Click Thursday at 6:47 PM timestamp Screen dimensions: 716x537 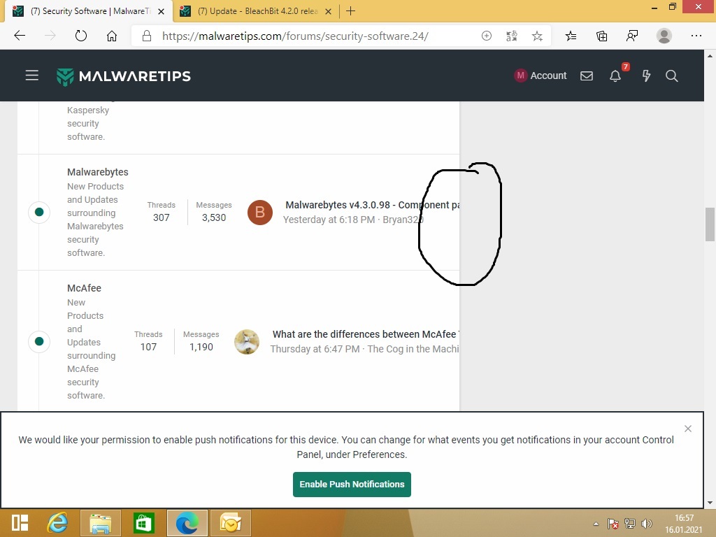tap(315, 349)
